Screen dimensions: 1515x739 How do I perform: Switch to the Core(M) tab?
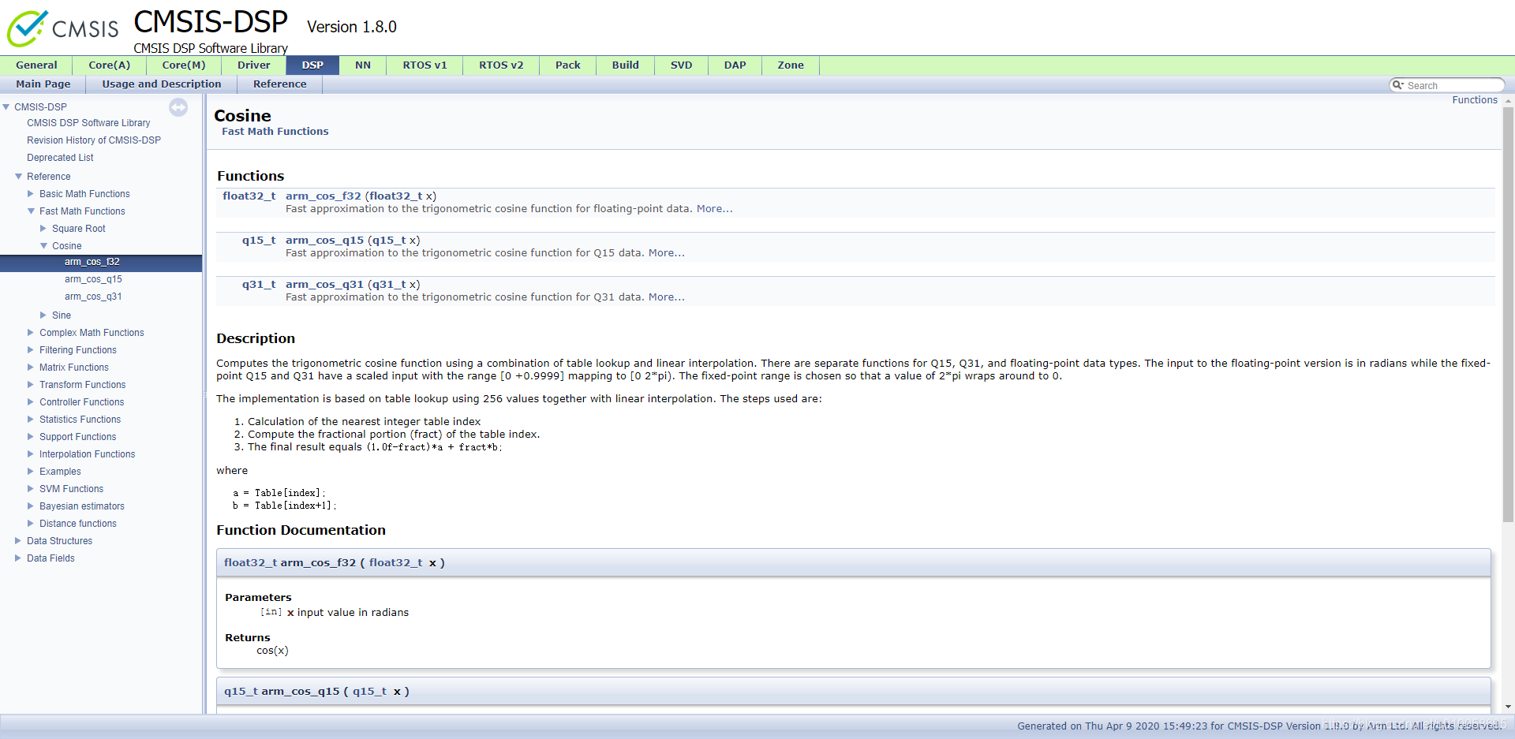coord(184,65)
